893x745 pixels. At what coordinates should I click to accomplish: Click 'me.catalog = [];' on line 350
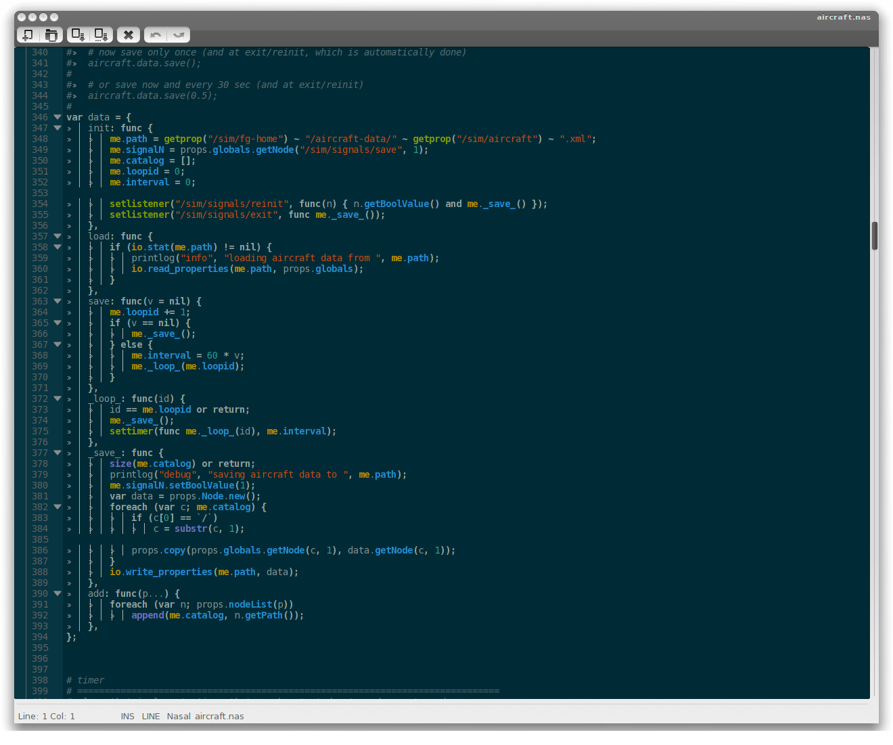[x=153, y=160]
